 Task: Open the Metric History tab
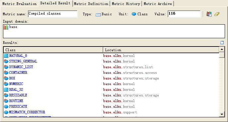126,4
